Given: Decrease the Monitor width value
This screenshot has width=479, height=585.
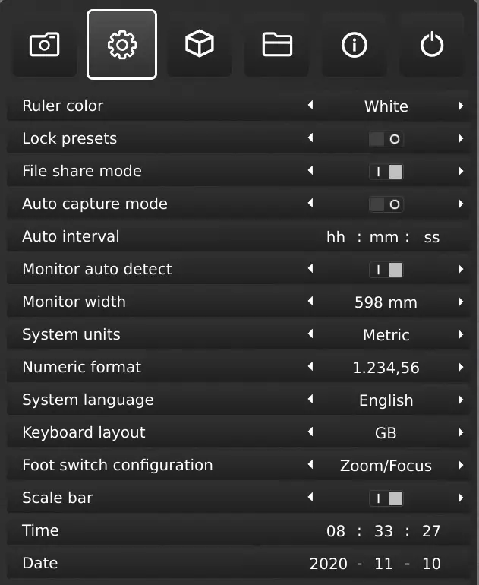Looking at the screenshot, I should [310, 302].
